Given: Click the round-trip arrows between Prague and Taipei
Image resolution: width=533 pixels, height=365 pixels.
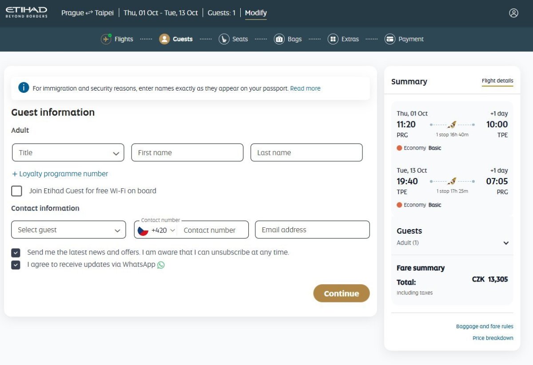Looking at the screenshot, I should (x=89, y=13).
